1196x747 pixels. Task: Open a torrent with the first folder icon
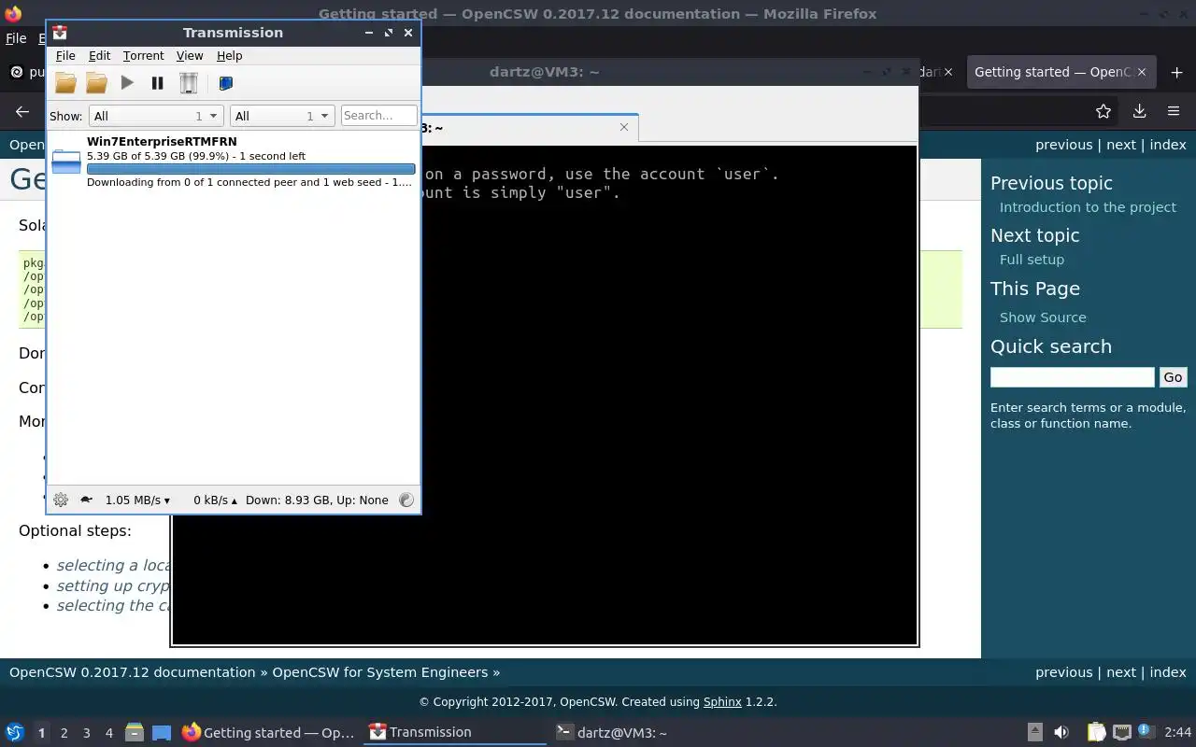tap(65, 83)
